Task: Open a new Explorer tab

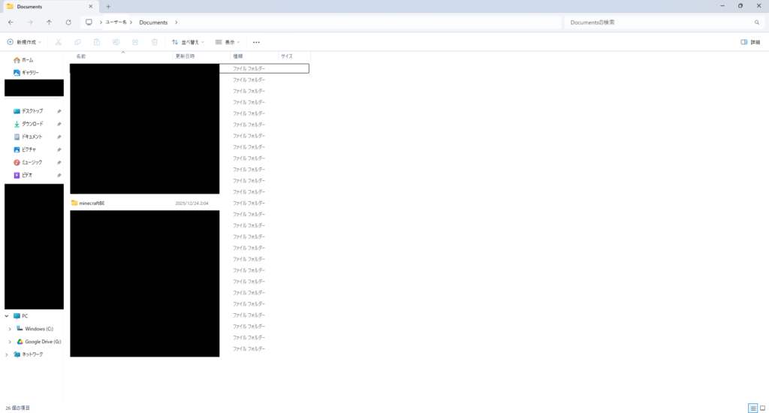Action: (108, 6)
